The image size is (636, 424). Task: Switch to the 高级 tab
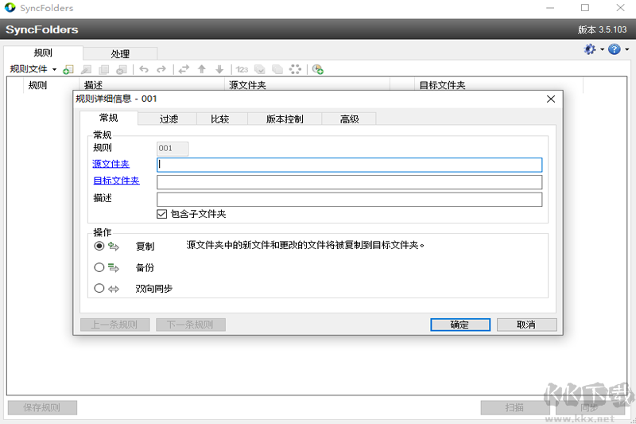pyautogui.click(x=349, y=119)
